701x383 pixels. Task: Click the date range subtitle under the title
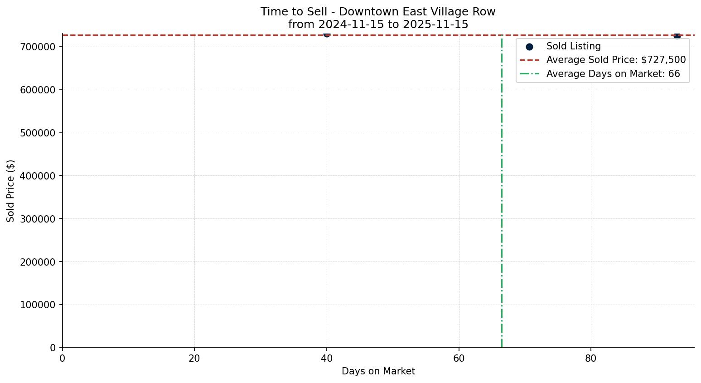click(x=378, y=24)
